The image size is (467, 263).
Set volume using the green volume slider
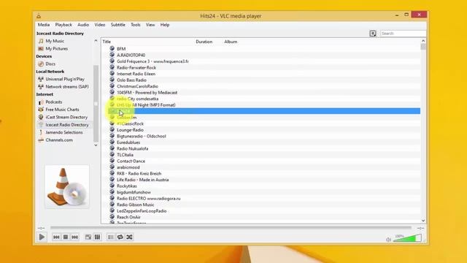pyautogui.click(x=407, y=238)
